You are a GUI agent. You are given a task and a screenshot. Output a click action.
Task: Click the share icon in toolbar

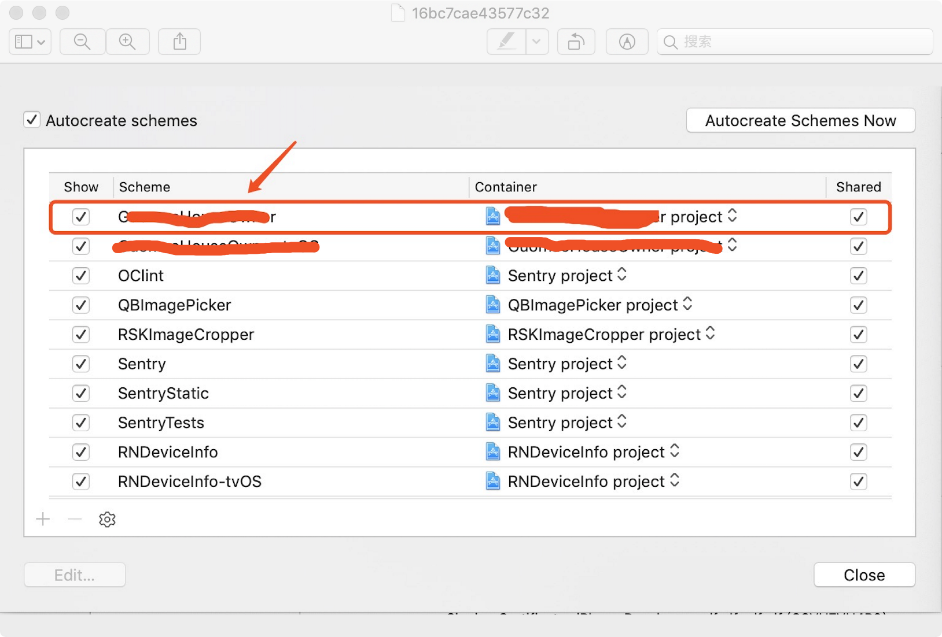[x=179, y=42]
